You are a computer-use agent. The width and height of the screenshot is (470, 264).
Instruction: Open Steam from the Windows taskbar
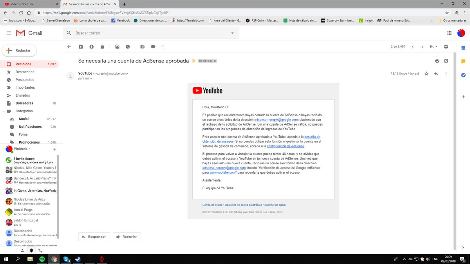(x=78, y=259)
